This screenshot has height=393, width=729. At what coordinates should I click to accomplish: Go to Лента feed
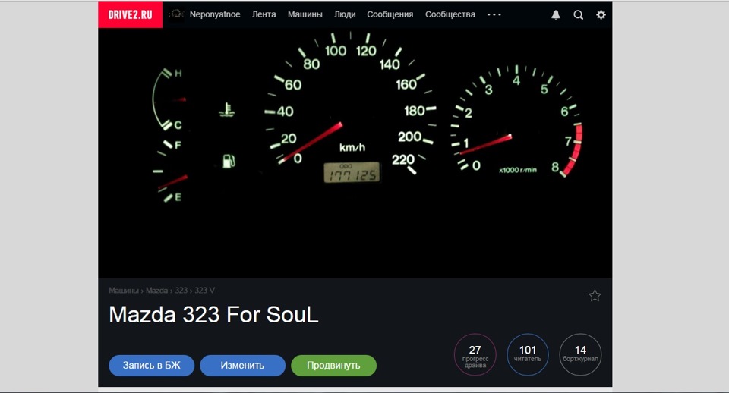[x=264, y=14]
